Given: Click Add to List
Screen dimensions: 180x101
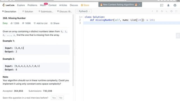Looking at the screenshot, I should 40,23.
